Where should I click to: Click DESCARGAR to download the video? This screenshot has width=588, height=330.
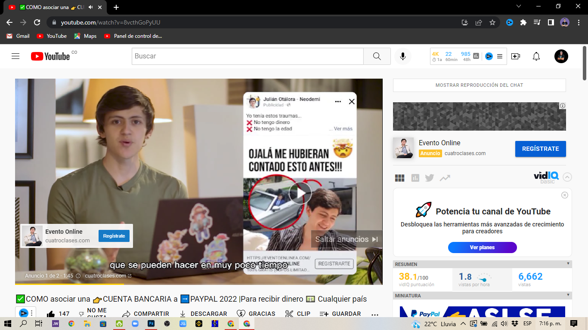click(203, 314)
